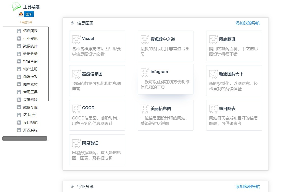Select 数据统计 in the sidebar navigation
Viewport: 284px width, 192px height.
click(30, 46)
